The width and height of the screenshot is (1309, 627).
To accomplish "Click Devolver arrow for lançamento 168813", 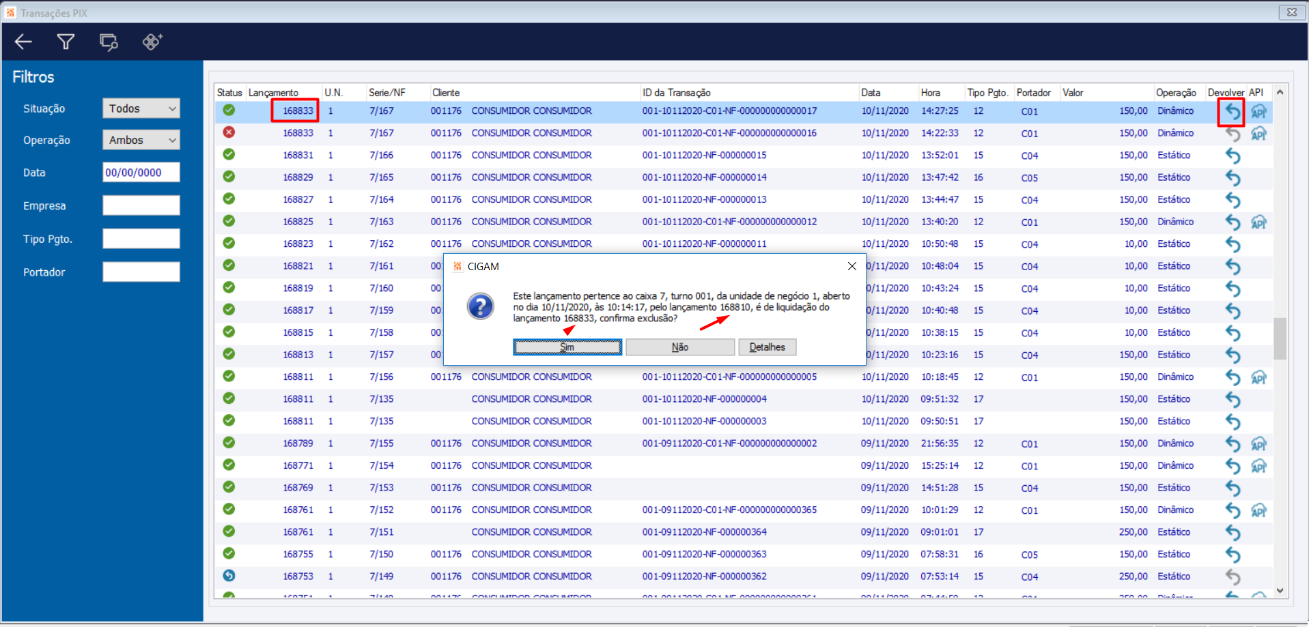I will click(x=1233, y=355).
